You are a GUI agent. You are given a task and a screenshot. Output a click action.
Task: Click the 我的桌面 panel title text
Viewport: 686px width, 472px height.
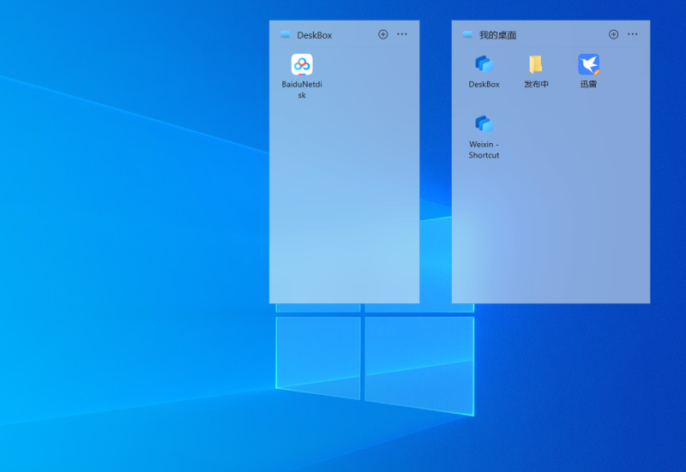(x=498, y=35)
